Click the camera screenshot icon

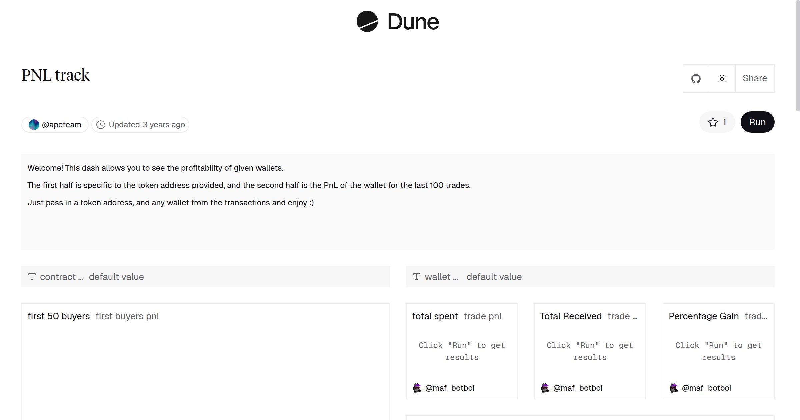(722, 79)
